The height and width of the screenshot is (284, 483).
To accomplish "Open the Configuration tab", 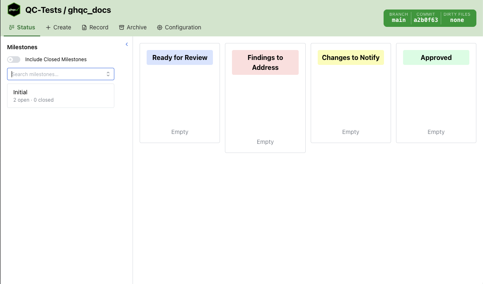I will coord(179,27).
